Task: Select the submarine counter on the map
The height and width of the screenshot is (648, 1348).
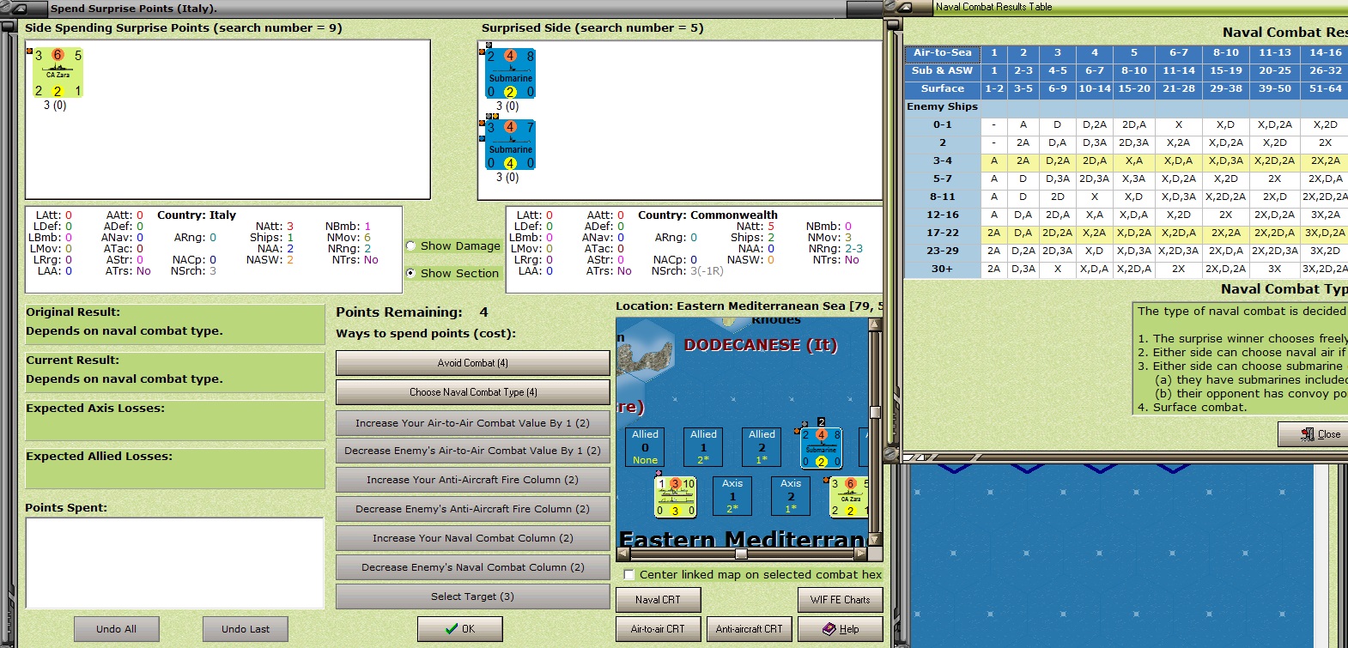Action: pos(822,447)
